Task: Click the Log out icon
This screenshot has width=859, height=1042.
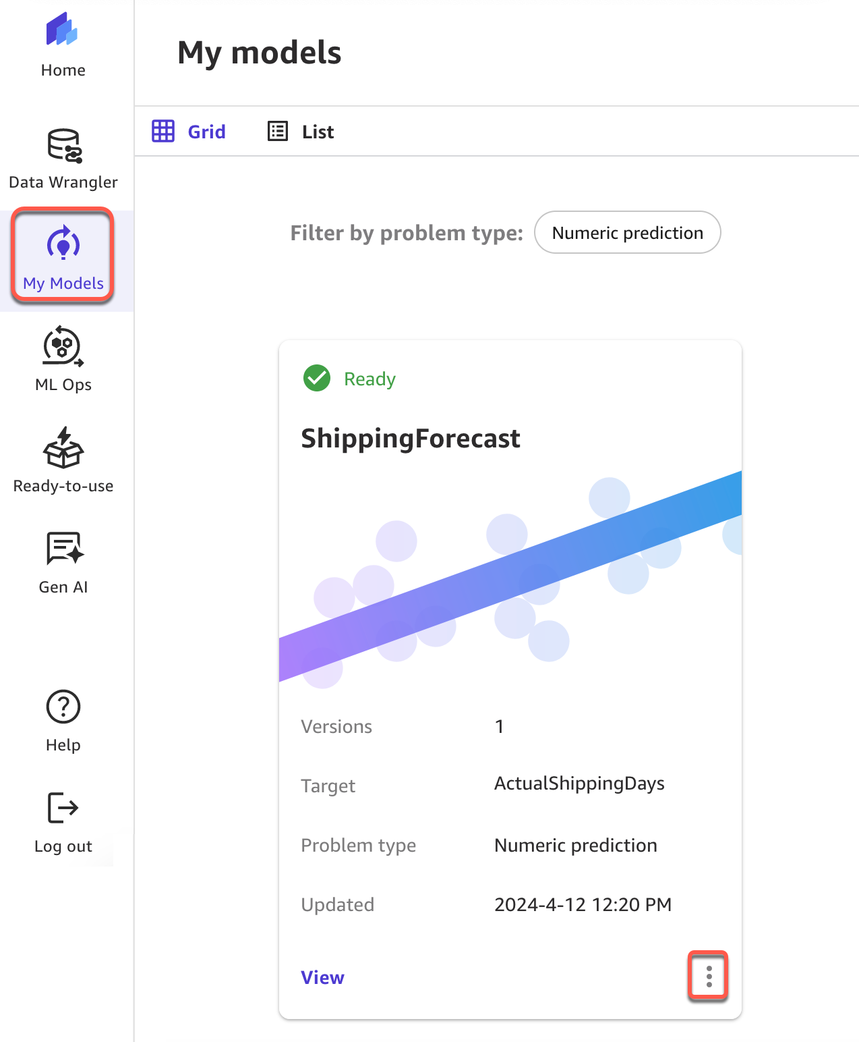Action: pyautogui.click(x=63, y=808)
